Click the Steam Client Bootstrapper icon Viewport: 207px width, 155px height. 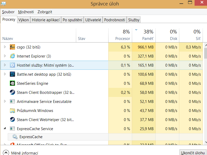coord(12,93)
